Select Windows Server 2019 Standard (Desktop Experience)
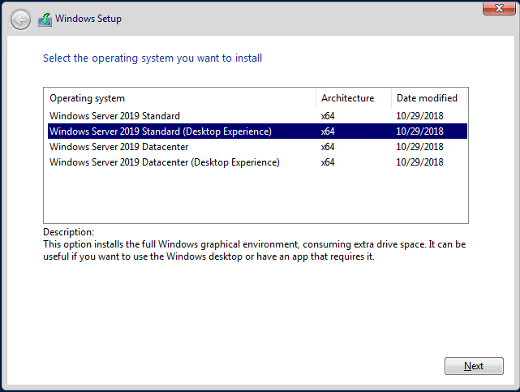The image size is (520, 392). click(x=257, y=131)
